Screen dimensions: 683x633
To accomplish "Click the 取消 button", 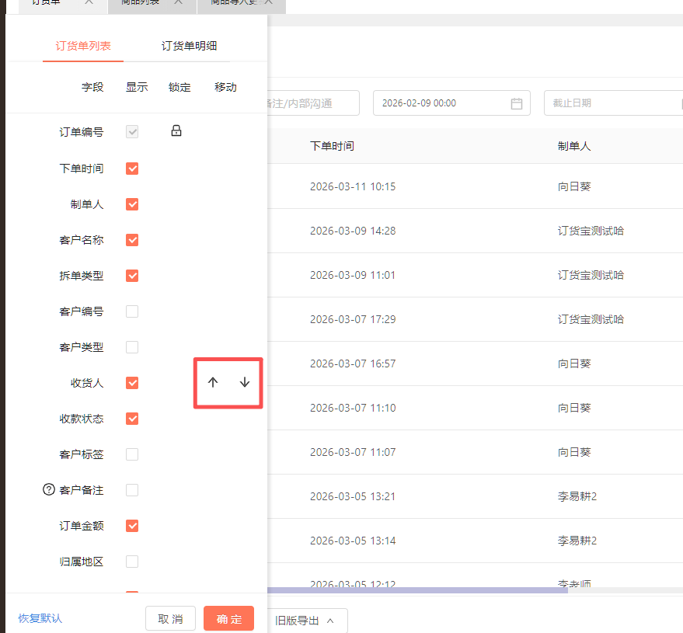I will coord(170,619).
